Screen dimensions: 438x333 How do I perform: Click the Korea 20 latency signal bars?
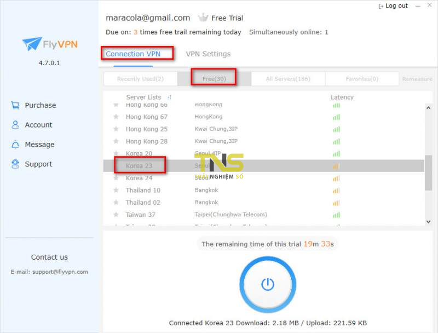point(336,154)
